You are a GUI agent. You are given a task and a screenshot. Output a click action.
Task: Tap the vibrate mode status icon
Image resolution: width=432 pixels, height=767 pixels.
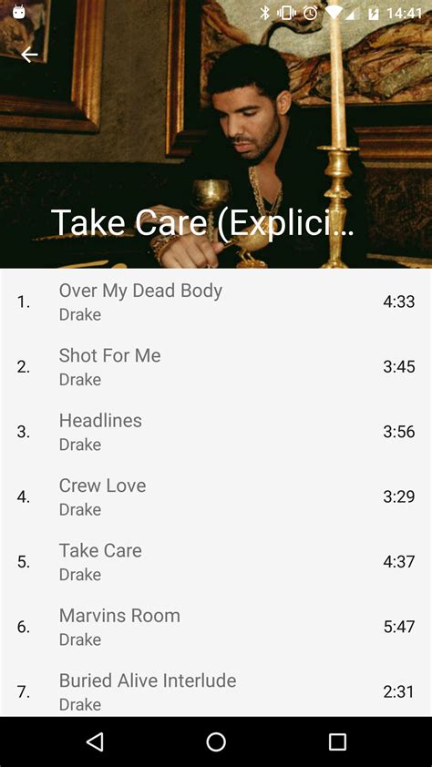pos(286,13)
